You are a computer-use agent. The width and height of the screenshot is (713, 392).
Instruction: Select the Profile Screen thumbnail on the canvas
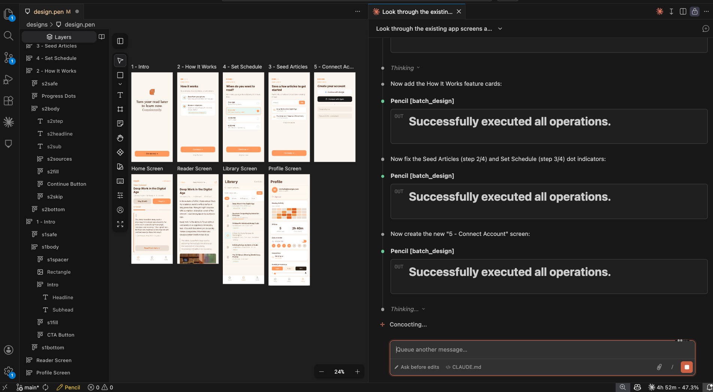click(289, 230)
